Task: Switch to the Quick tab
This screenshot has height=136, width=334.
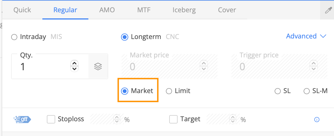Action: click(22, 10)
